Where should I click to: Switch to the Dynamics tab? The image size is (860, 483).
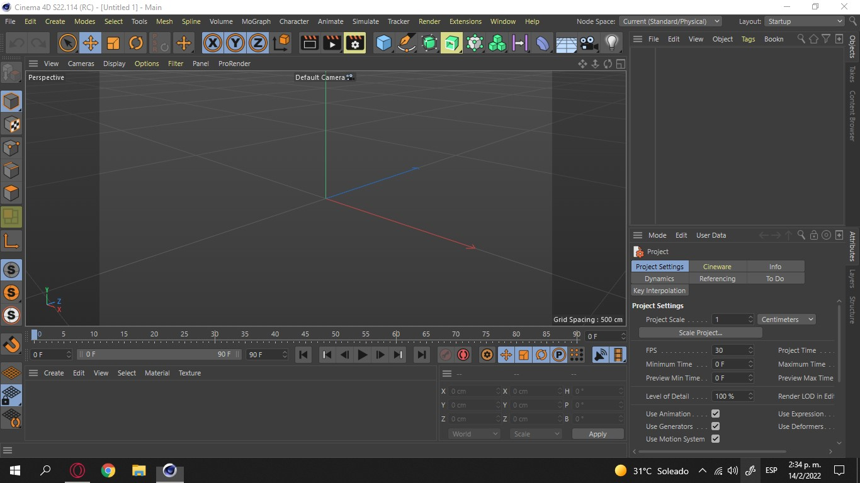point(660,279)
